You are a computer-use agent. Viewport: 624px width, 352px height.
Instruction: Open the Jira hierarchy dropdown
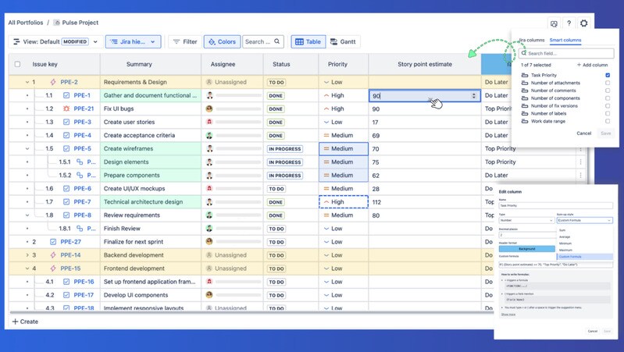pos(133,41)
